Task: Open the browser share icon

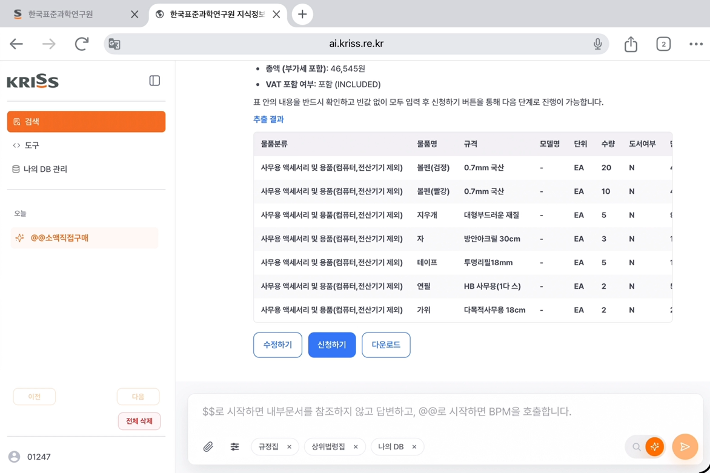Action: (631, 44)
